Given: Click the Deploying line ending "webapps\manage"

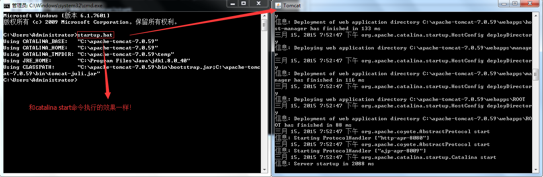Looking at the screenshot, I should pos(403,48).
